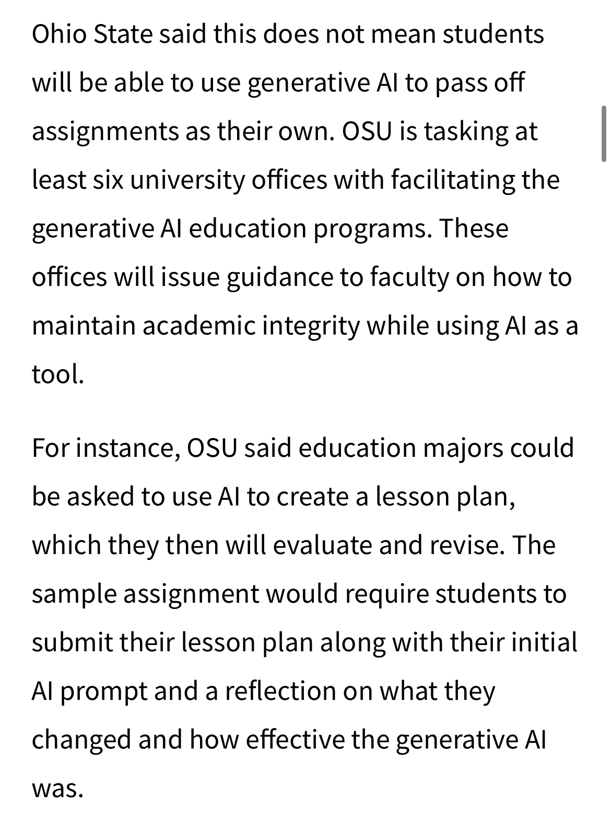Viewport: 611px width, 817px height.
Task: Click the words "For instance"
Action: (x=103, y=448)
